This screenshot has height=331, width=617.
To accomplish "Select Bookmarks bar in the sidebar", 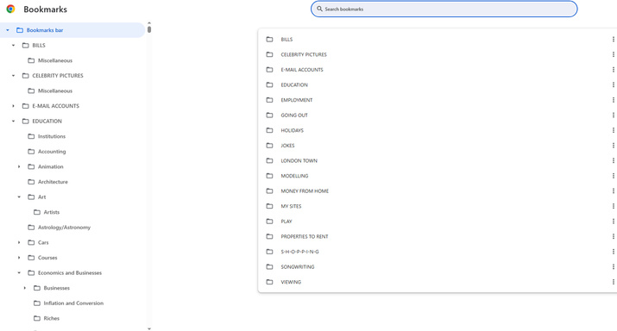I will [72, 30].
